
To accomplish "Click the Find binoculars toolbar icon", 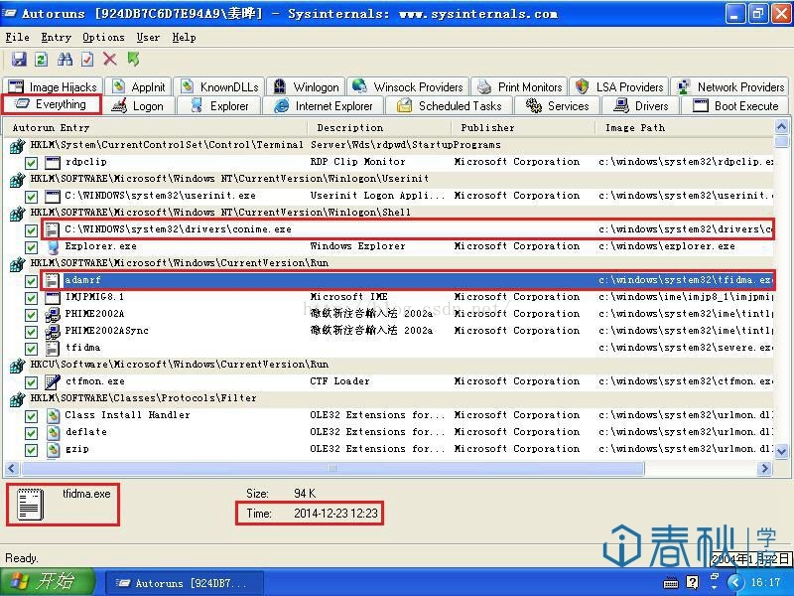I will [65, 60].
